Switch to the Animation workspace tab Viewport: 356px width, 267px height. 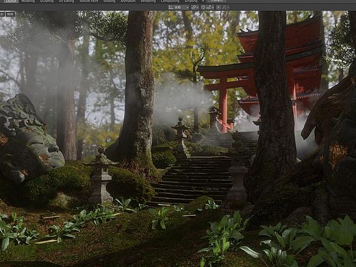[x=128, y=1]
